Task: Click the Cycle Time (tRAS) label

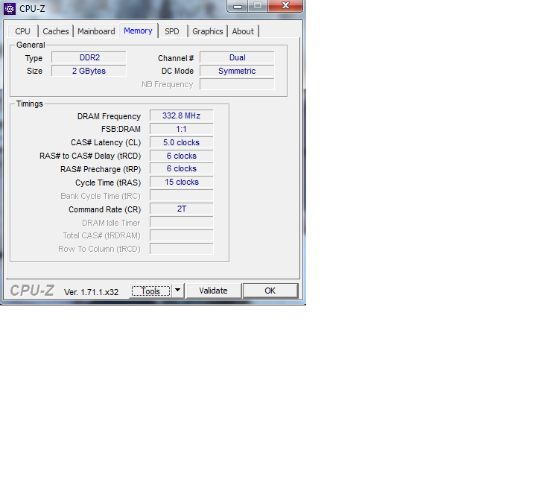Action: (108, 183)
